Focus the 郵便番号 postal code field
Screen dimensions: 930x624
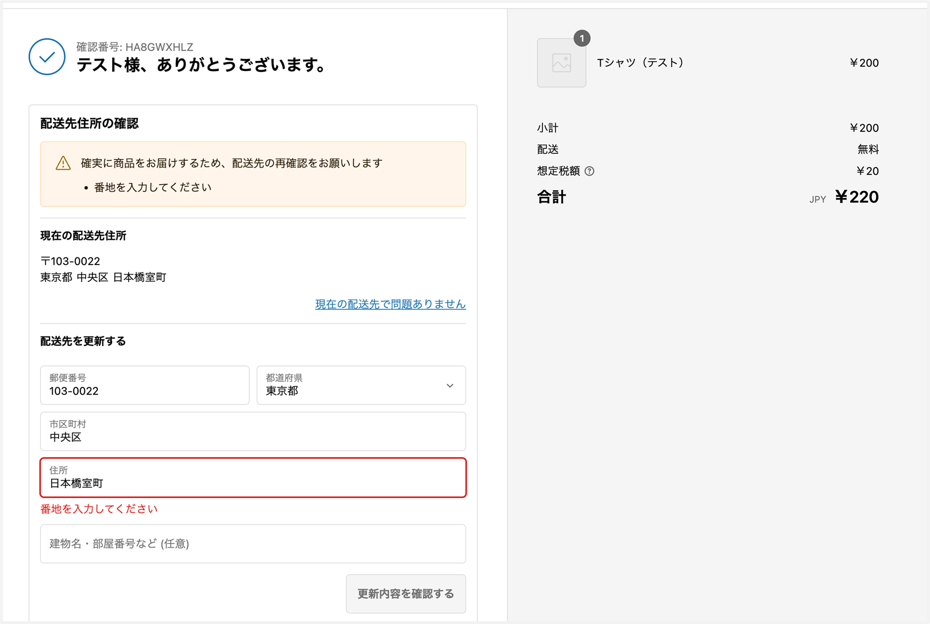coord(145,385)
